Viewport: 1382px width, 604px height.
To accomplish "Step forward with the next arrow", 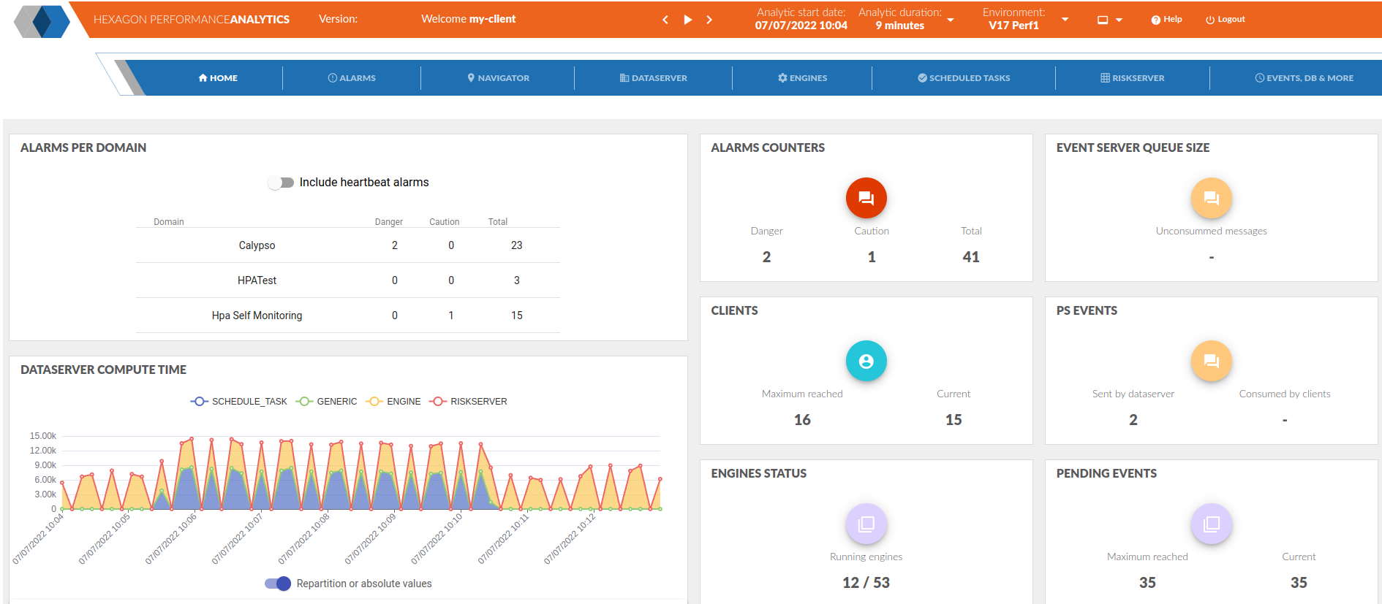I will [x=709, y=20].
